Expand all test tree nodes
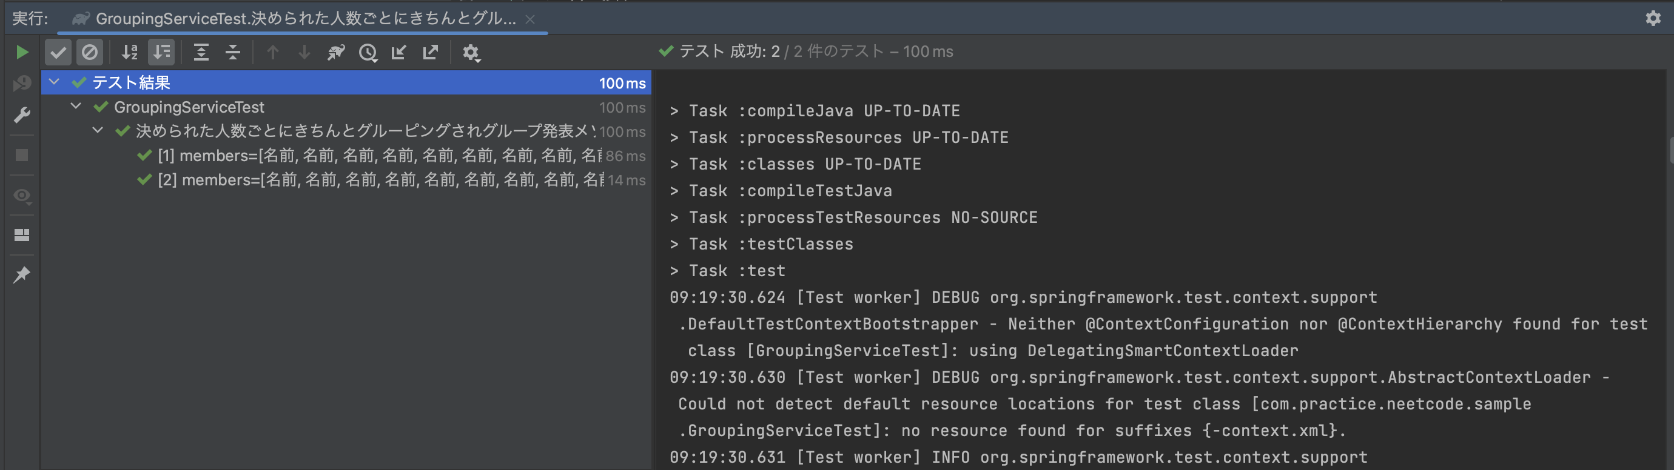The image size is (1674, 470). click(201, 52)
